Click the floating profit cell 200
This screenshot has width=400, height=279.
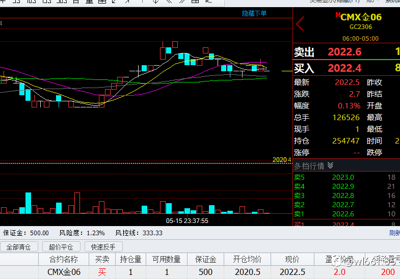point(388,272)
